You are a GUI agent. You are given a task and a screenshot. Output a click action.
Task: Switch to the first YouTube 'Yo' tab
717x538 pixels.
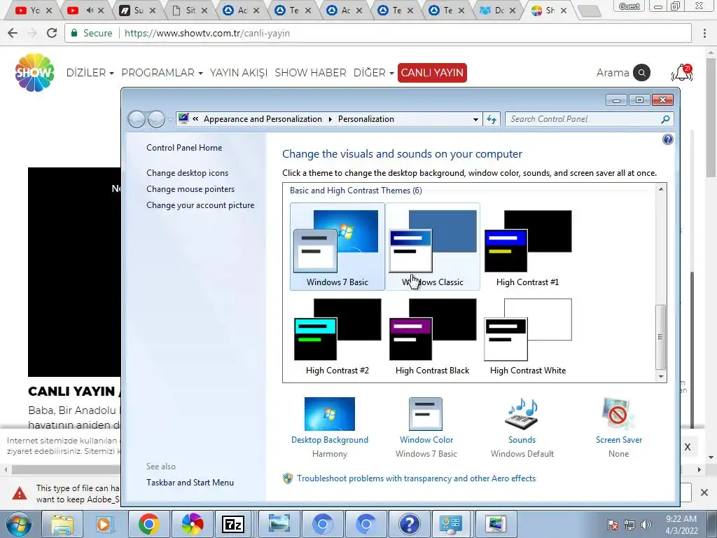pos(32,10)
